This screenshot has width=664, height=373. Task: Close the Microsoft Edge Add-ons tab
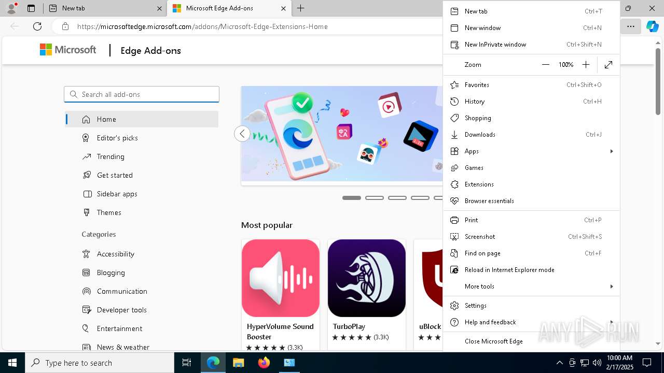[283, 8]
